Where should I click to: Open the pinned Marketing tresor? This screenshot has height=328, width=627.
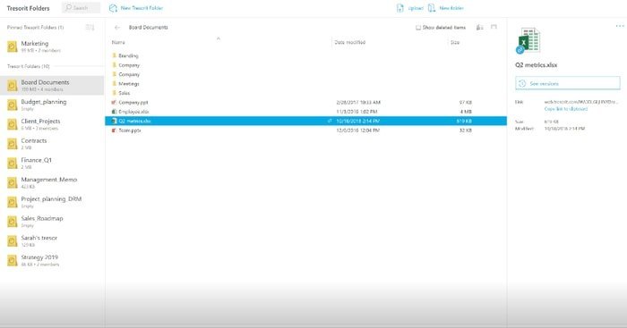pos(52,46)
